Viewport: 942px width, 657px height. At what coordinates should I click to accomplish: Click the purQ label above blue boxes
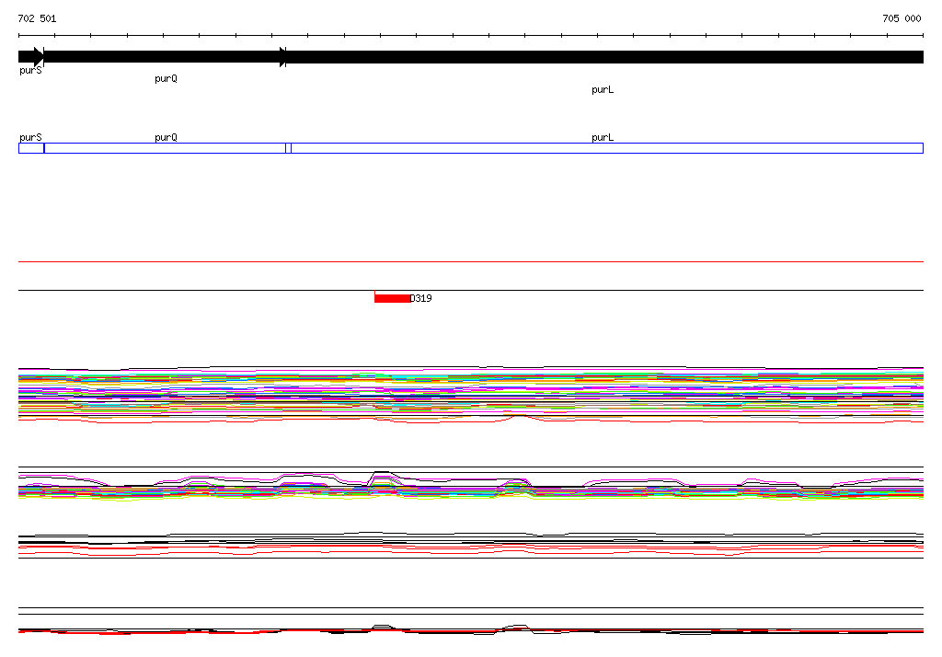pyautogui.click(x=166, y=138)
